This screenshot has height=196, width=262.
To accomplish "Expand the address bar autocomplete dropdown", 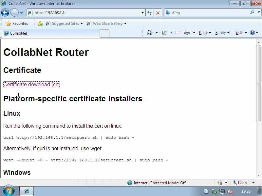I will point(142,13).
